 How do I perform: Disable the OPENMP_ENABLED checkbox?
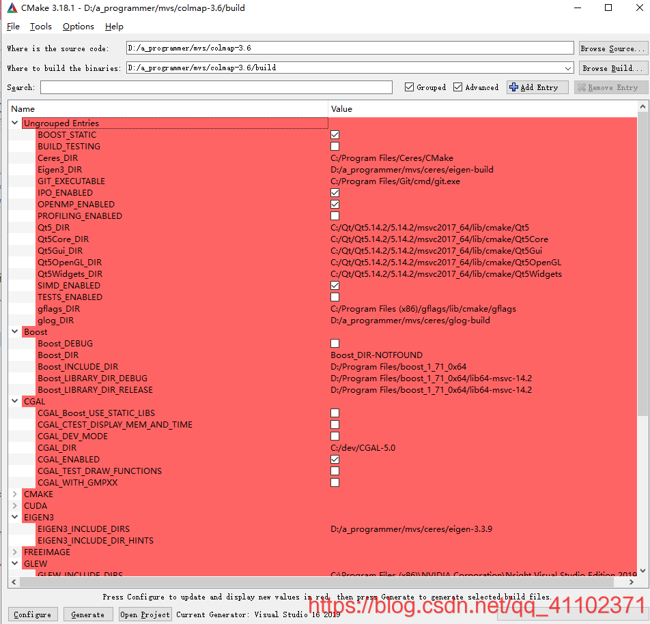tap(335, 204)
